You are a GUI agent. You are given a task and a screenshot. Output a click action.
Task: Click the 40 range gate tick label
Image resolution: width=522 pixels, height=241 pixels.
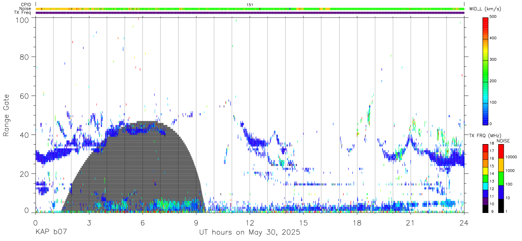[x=25, y=135]
